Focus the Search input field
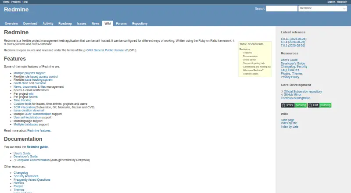 282,8
